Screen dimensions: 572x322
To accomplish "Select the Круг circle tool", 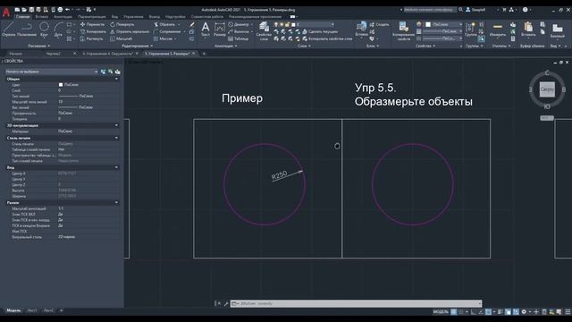I will [44, 30].
